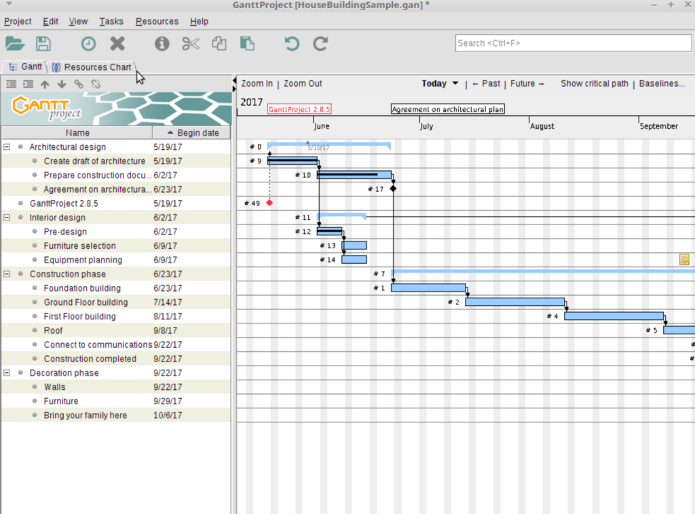Switch to the Gantt tab
The image size is (695, 514).
(x=26, y=67)
